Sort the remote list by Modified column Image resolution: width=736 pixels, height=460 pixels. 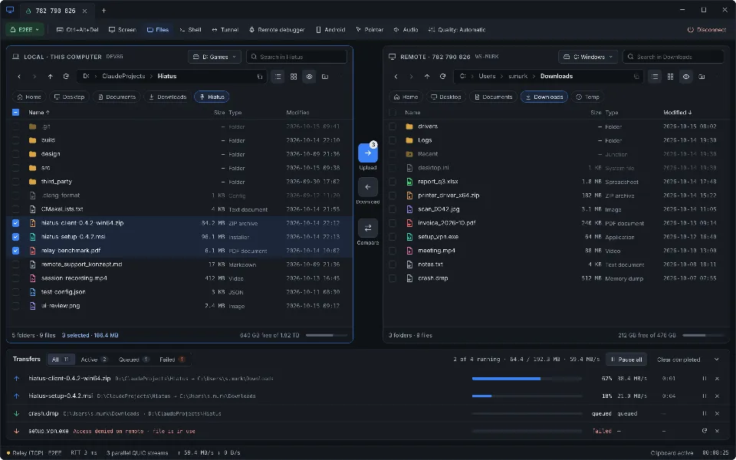coord(677,113)
